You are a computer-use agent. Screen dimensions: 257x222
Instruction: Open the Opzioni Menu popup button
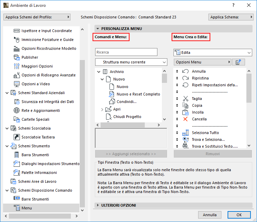[203, 62]
